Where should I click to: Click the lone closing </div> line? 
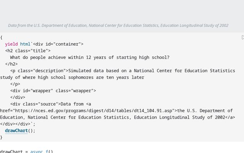point(18,97)
